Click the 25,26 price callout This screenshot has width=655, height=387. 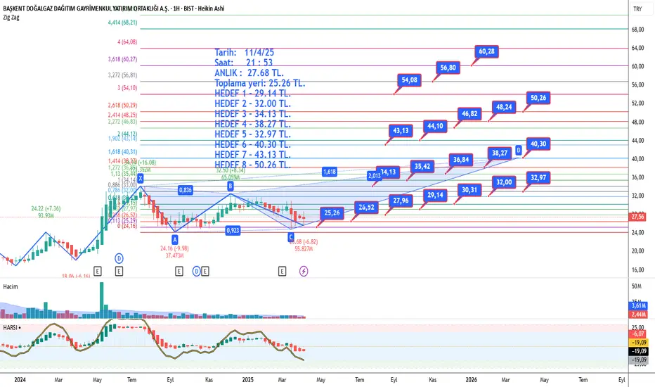tap(332, 213)
